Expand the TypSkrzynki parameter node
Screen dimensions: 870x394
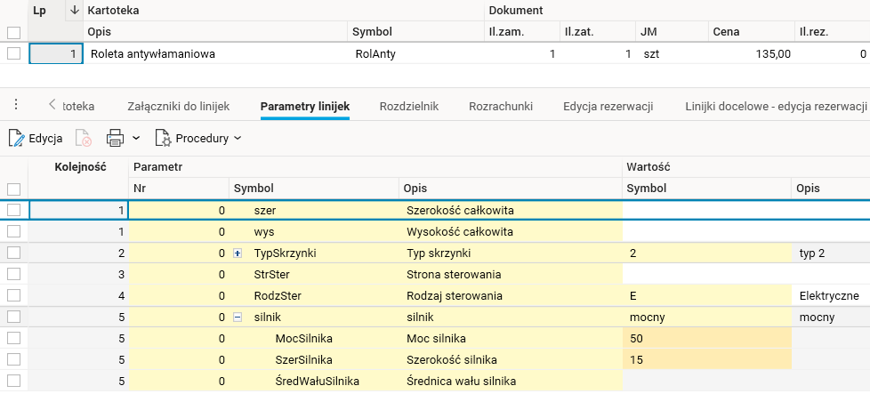point(238,253)
